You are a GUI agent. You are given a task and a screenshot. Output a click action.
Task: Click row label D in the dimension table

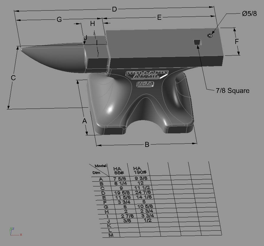coord(103,193)
